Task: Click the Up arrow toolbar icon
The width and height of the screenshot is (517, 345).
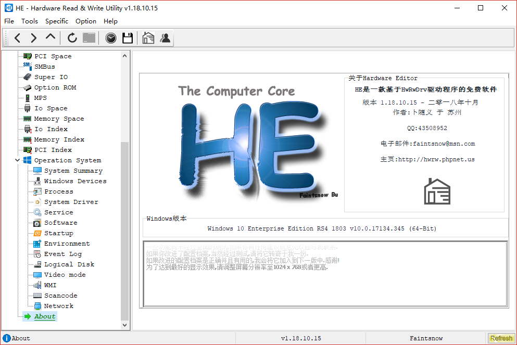Action: [x=51, y=37]
